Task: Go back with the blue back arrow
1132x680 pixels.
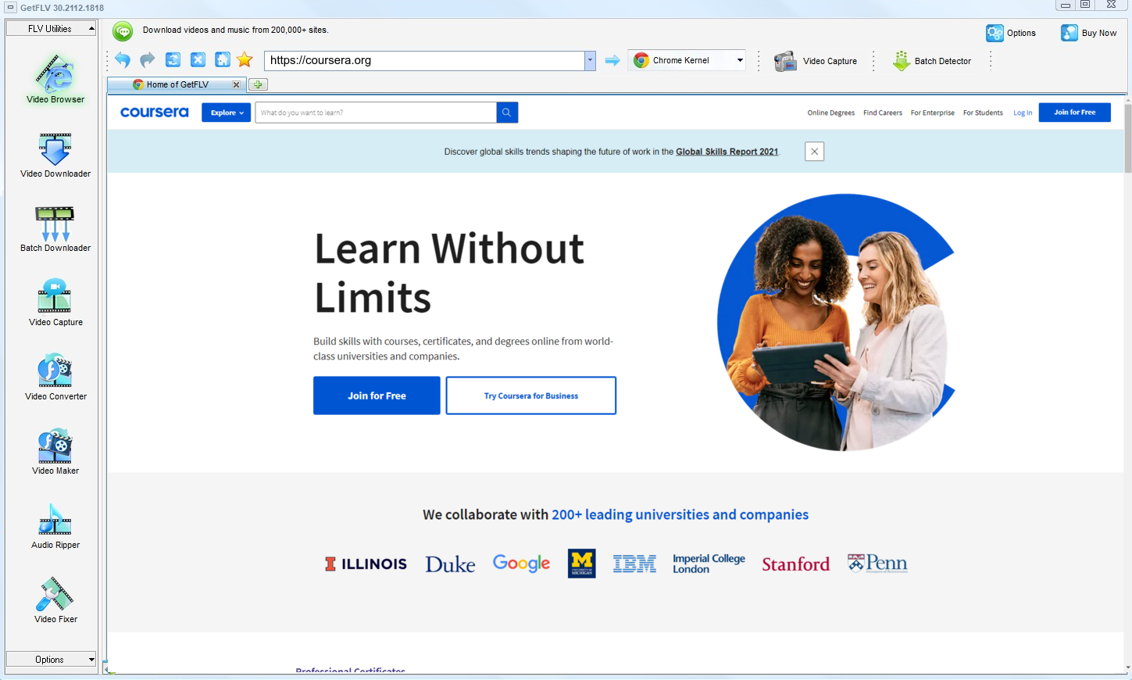Action: pos(123,60)
